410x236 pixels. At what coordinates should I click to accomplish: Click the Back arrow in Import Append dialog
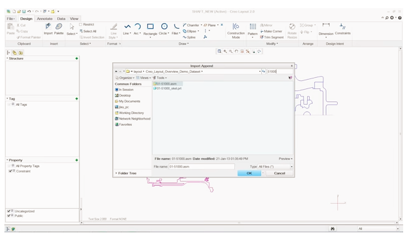[x=116, y=72]
